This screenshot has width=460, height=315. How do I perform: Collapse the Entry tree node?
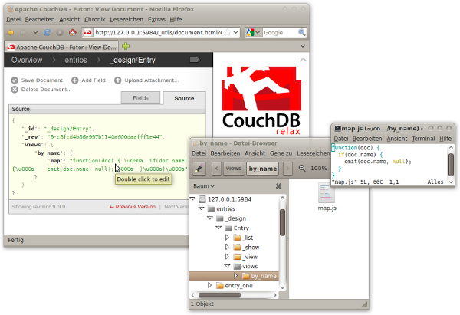pyautogui.click(x=219, y=228)
